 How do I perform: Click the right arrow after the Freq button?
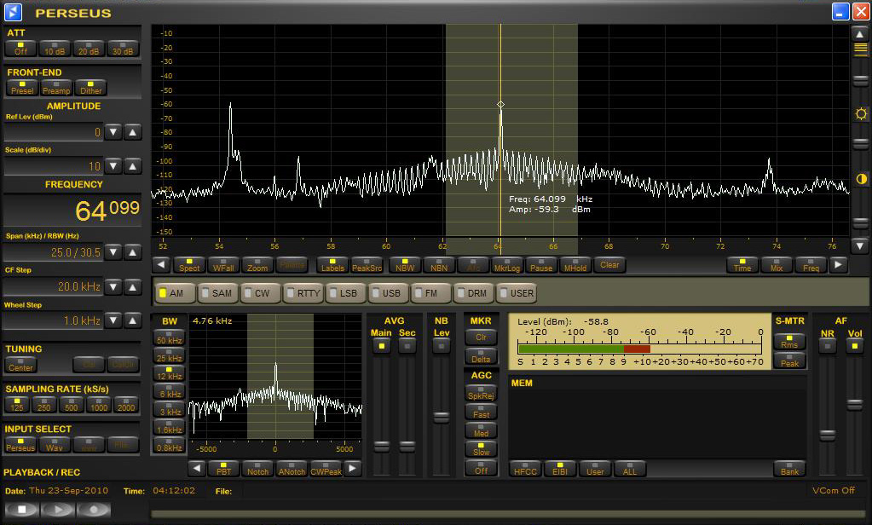(x=839, y=265)
